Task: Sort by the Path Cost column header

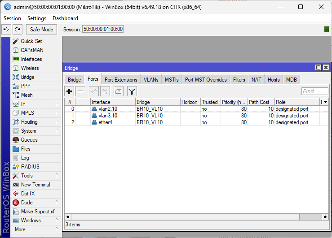Action: tap(261, 102)
